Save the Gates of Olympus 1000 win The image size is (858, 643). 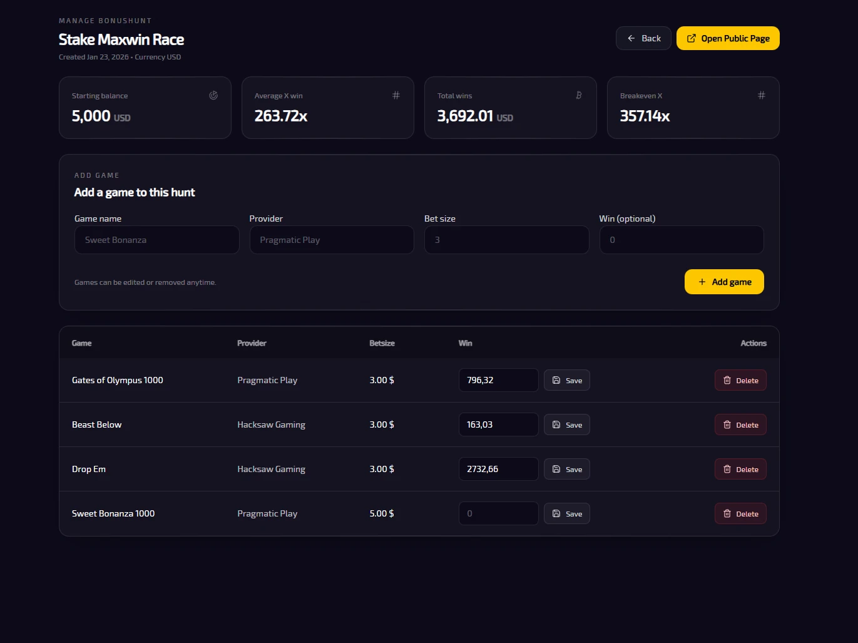tap(567, 380)
